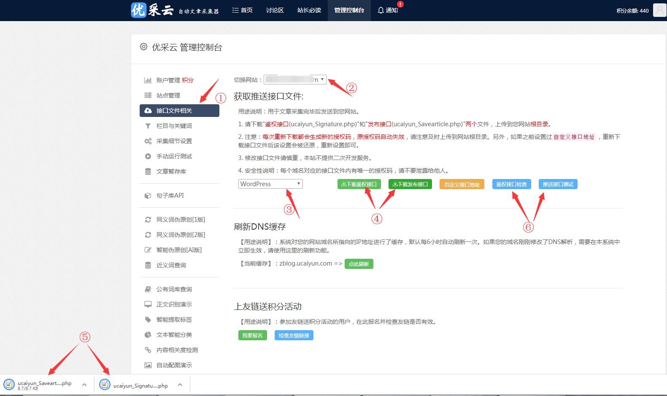Expand the WordPress CMS type dropdown
This screenshot has width=667, height=396.
[270, 184]
